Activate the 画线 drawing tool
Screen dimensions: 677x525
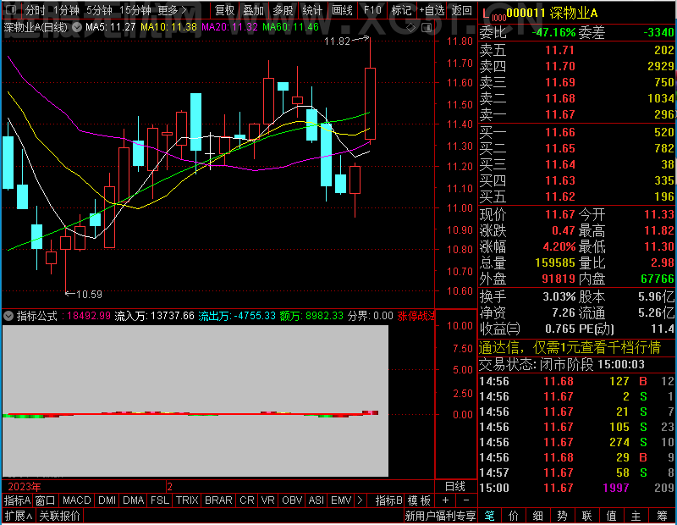pyautogui.click(x=342, y=10)
